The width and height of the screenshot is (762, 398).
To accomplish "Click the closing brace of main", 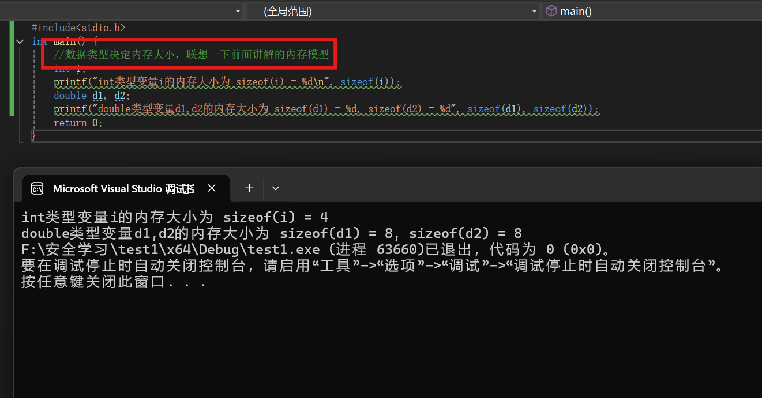I will tap(33, 136).
